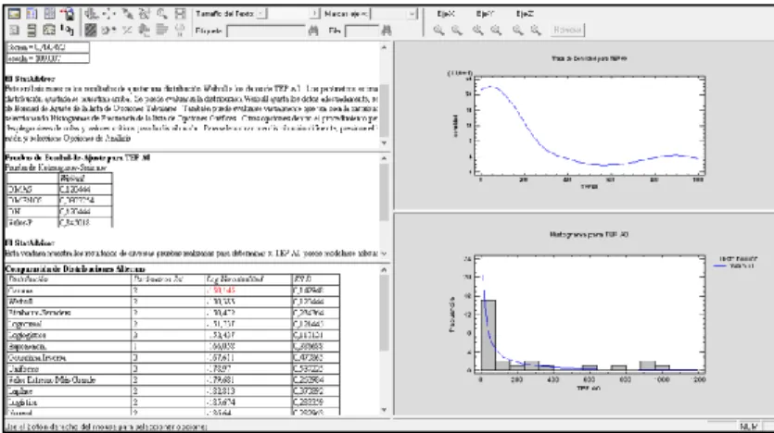Click scroll-down arrow of Comparación de Distribuciones pane
774x433 pixels.
tap(384, 410)
